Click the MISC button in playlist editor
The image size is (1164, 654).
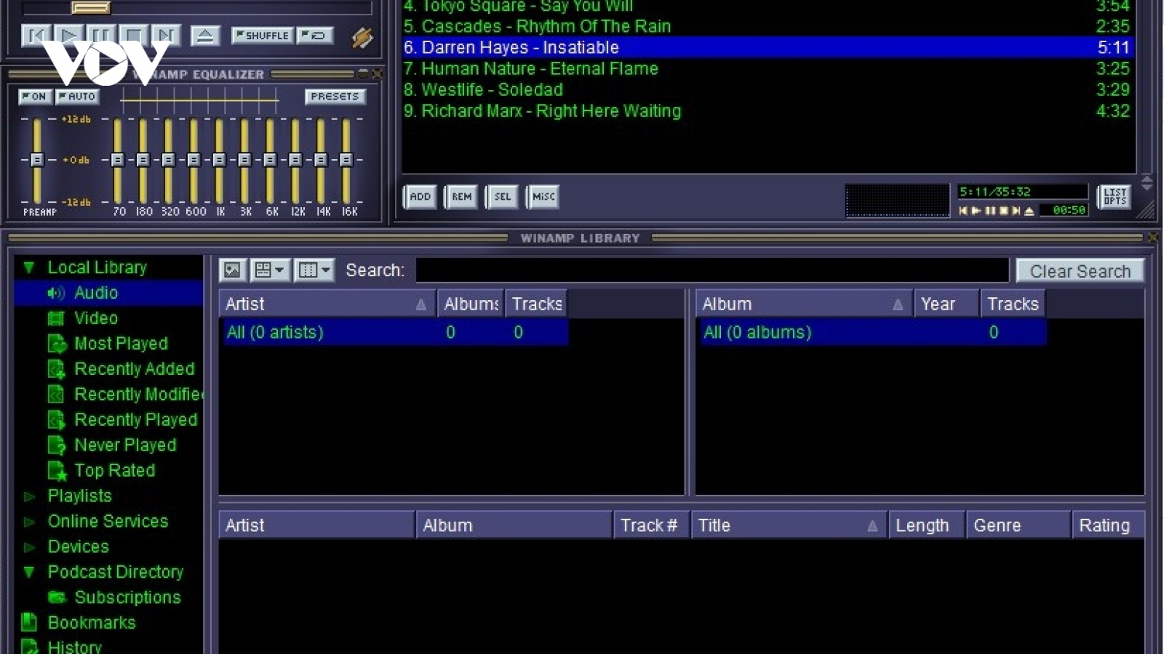(x=543, y=196)
